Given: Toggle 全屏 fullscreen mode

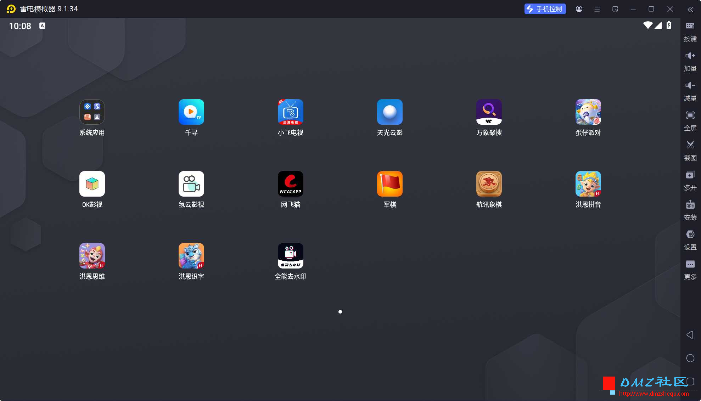Looking at the screenshot, I should [690, 120].
